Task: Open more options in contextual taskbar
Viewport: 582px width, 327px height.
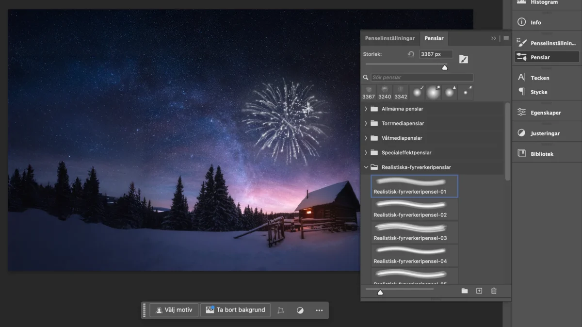Action: 319,310
